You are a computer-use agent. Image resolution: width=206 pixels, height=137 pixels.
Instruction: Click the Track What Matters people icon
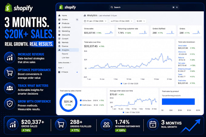point(10,88)
